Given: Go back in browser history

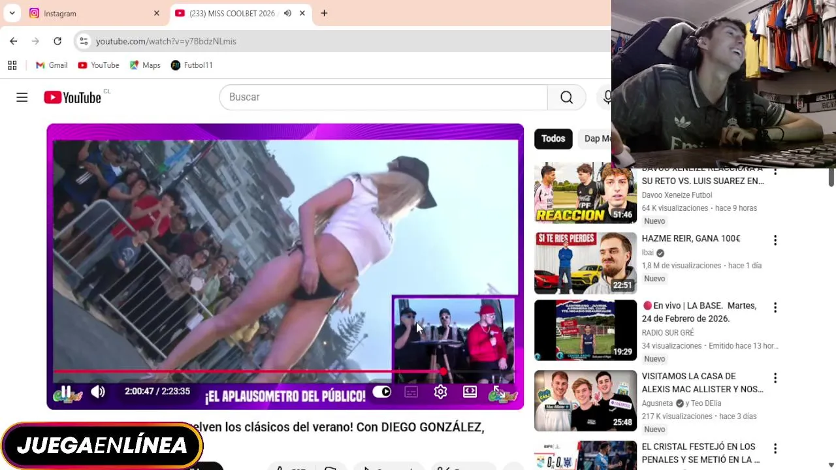Looking at the screenshot, I should pos(14,41).
